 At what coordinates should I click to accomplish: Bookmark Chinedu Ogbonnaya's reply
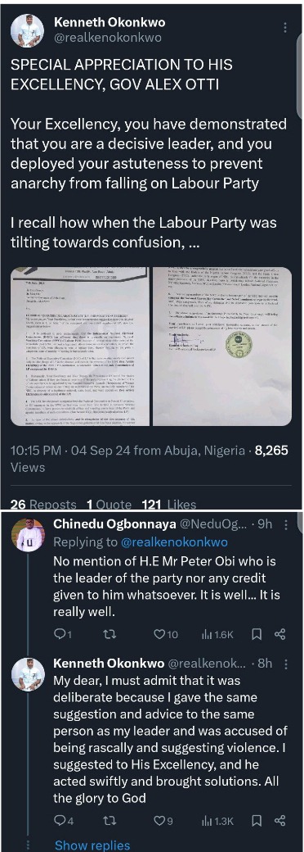pyautogui.click(x=257, y=633)
